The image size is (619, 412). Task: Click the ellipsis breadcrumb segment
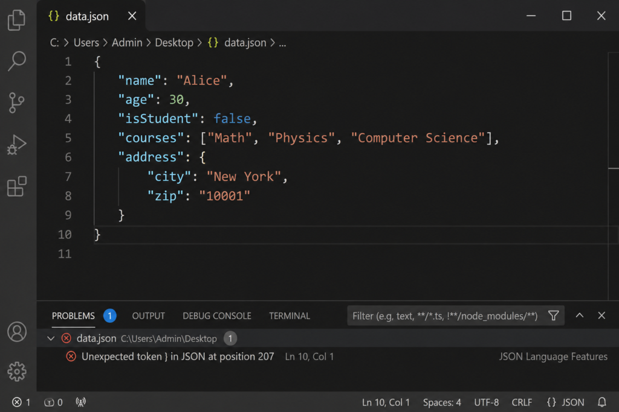point(282,43)
